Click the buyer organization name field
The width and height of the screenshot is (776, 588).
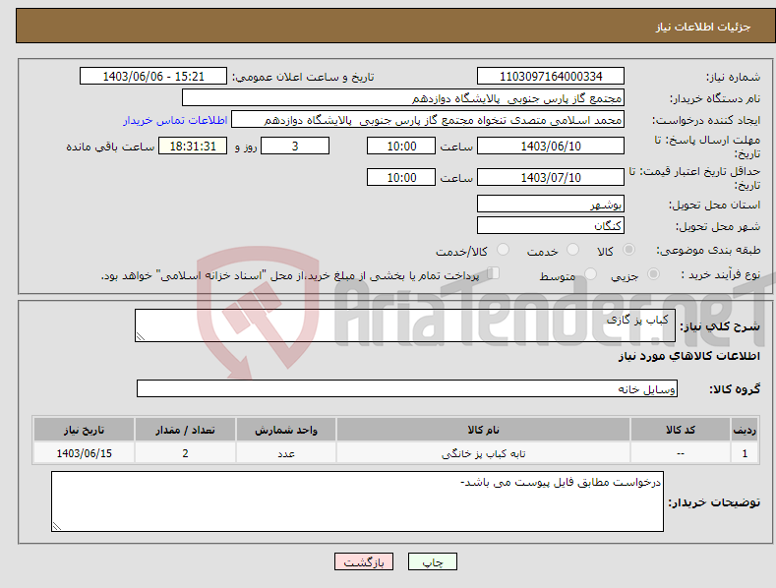[403, 98]
